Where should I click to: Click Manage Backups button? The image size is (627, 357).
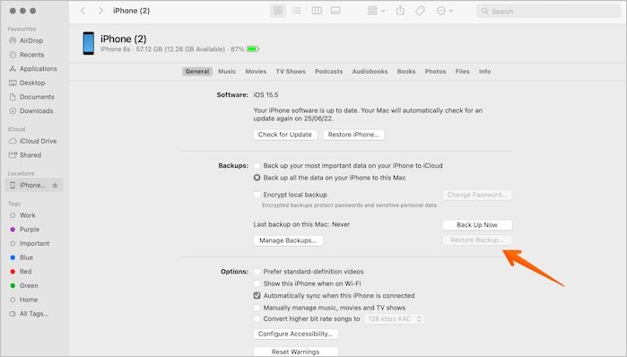288,240
